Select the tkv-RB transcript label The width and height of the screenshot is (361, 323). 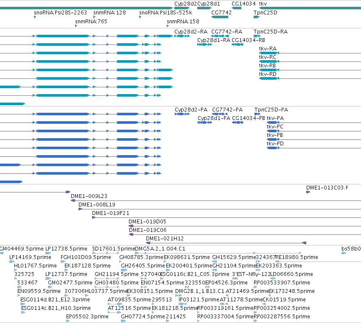pos(267,66)
